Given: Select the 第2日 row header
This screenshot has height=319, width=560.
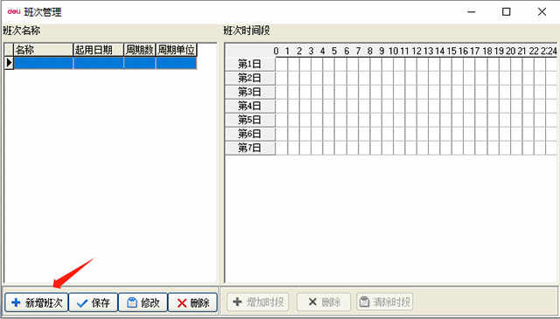Looking at the screenshot, I should pos(250,78).
